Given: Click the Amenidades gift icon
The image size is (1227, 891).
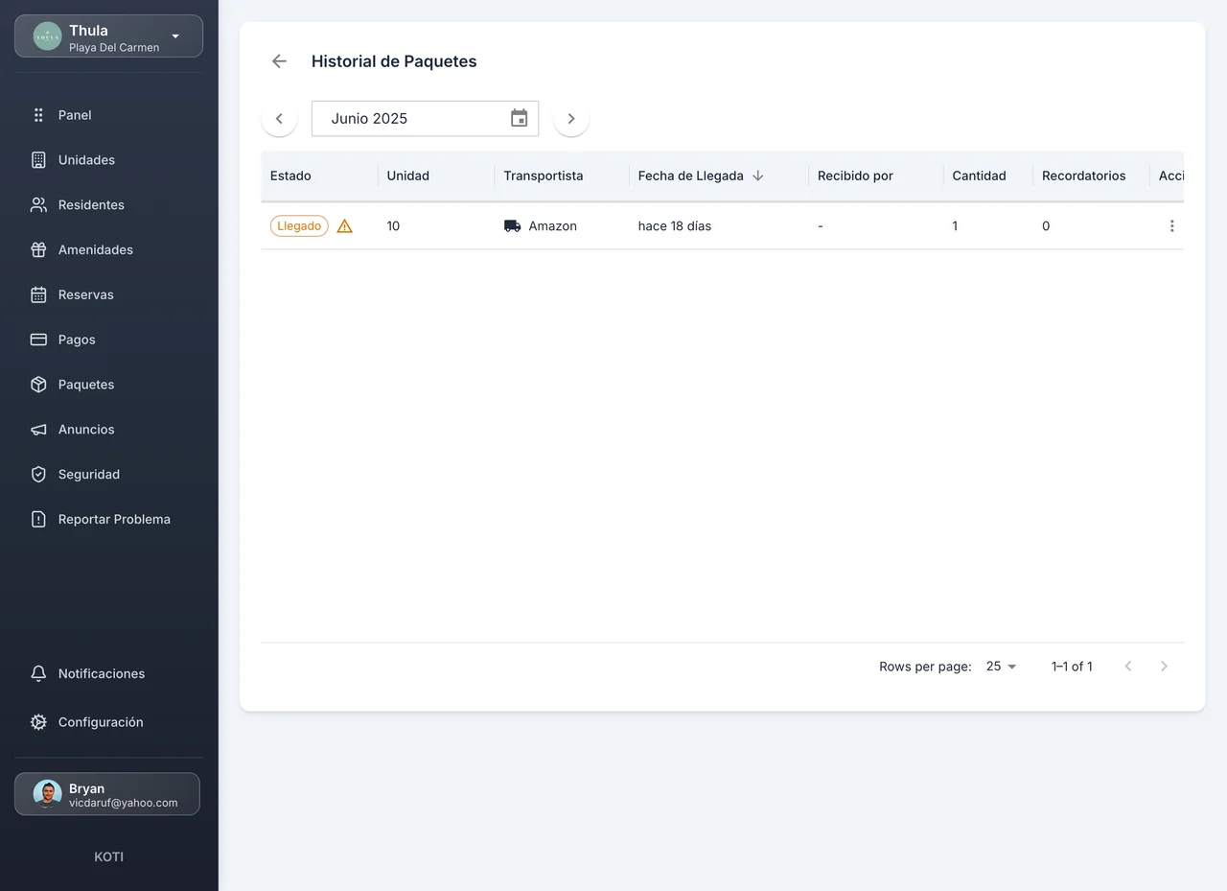Looking at the screenshot, I should pos(38,249).
